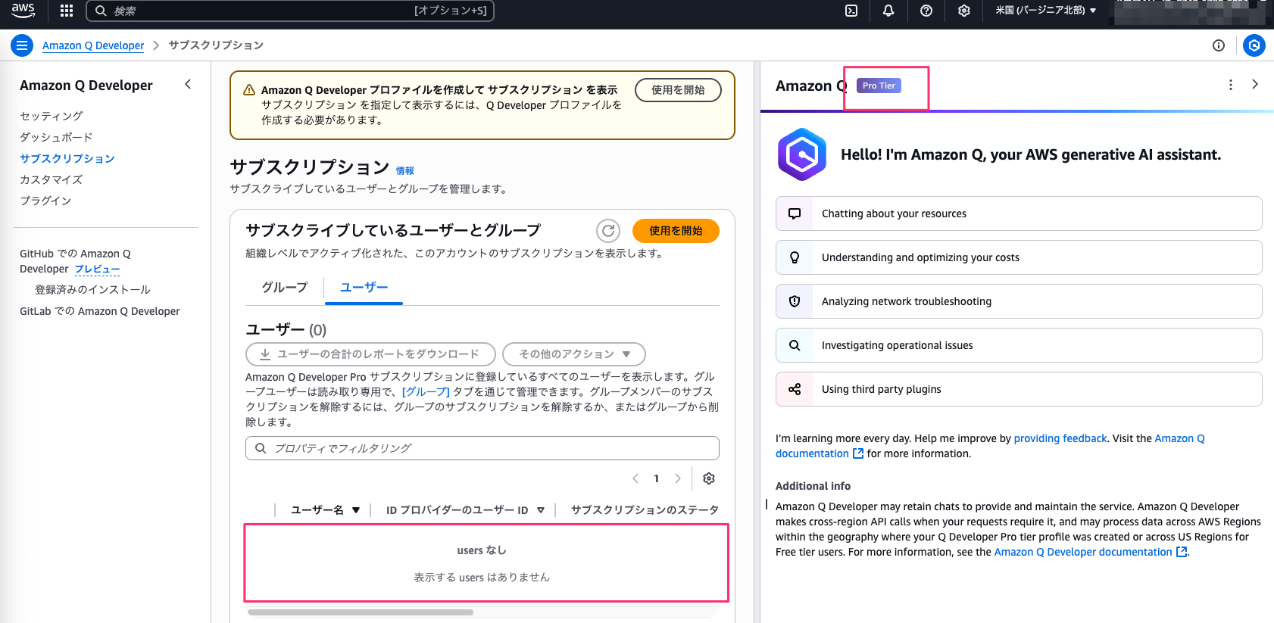Click ユーザーの合計のレポートをダウンロード button
The width and height of the screenshot is (1274, 623).
pos(370,354)
